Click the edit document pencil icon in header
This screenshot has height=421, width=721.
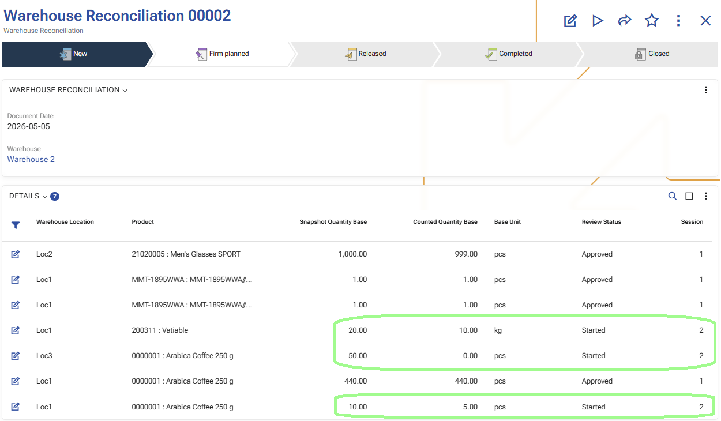click(x=570, y=21)
